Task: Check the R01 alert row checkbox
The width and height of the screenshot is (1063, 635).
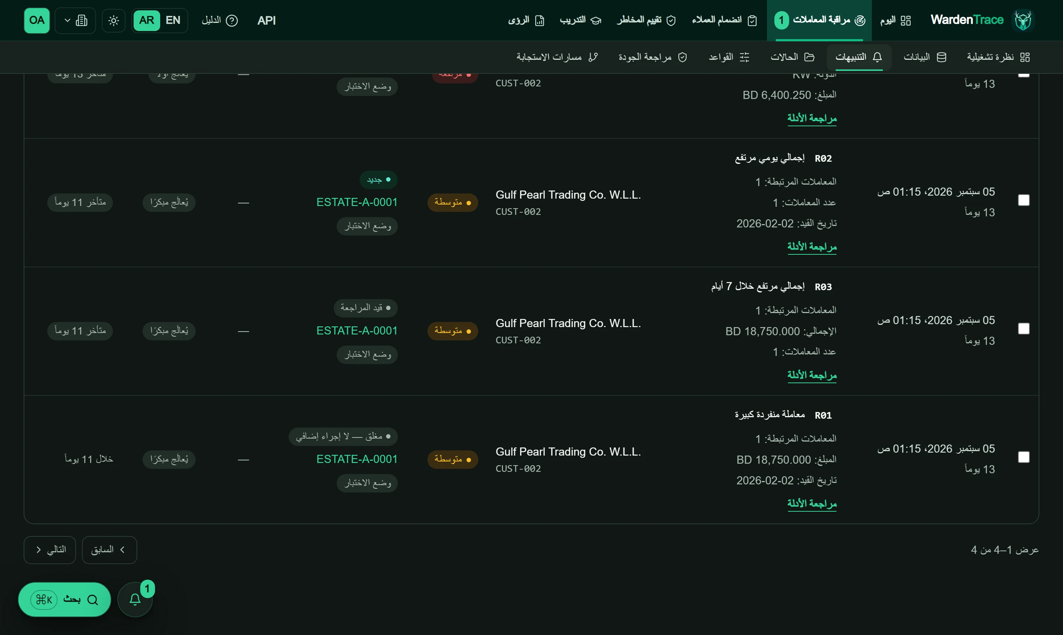Action: 1024,457
